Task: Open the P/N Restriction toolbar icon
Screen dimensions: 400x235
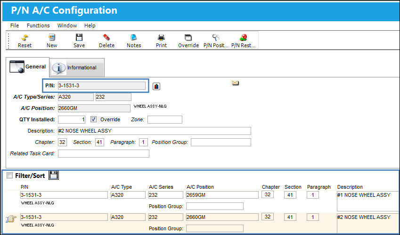Action: [243, 38]
